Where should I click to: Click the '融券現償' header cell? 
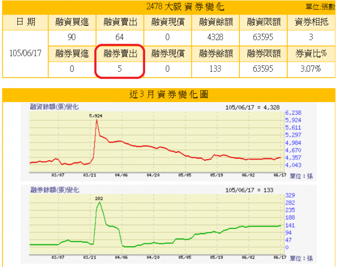168,53
